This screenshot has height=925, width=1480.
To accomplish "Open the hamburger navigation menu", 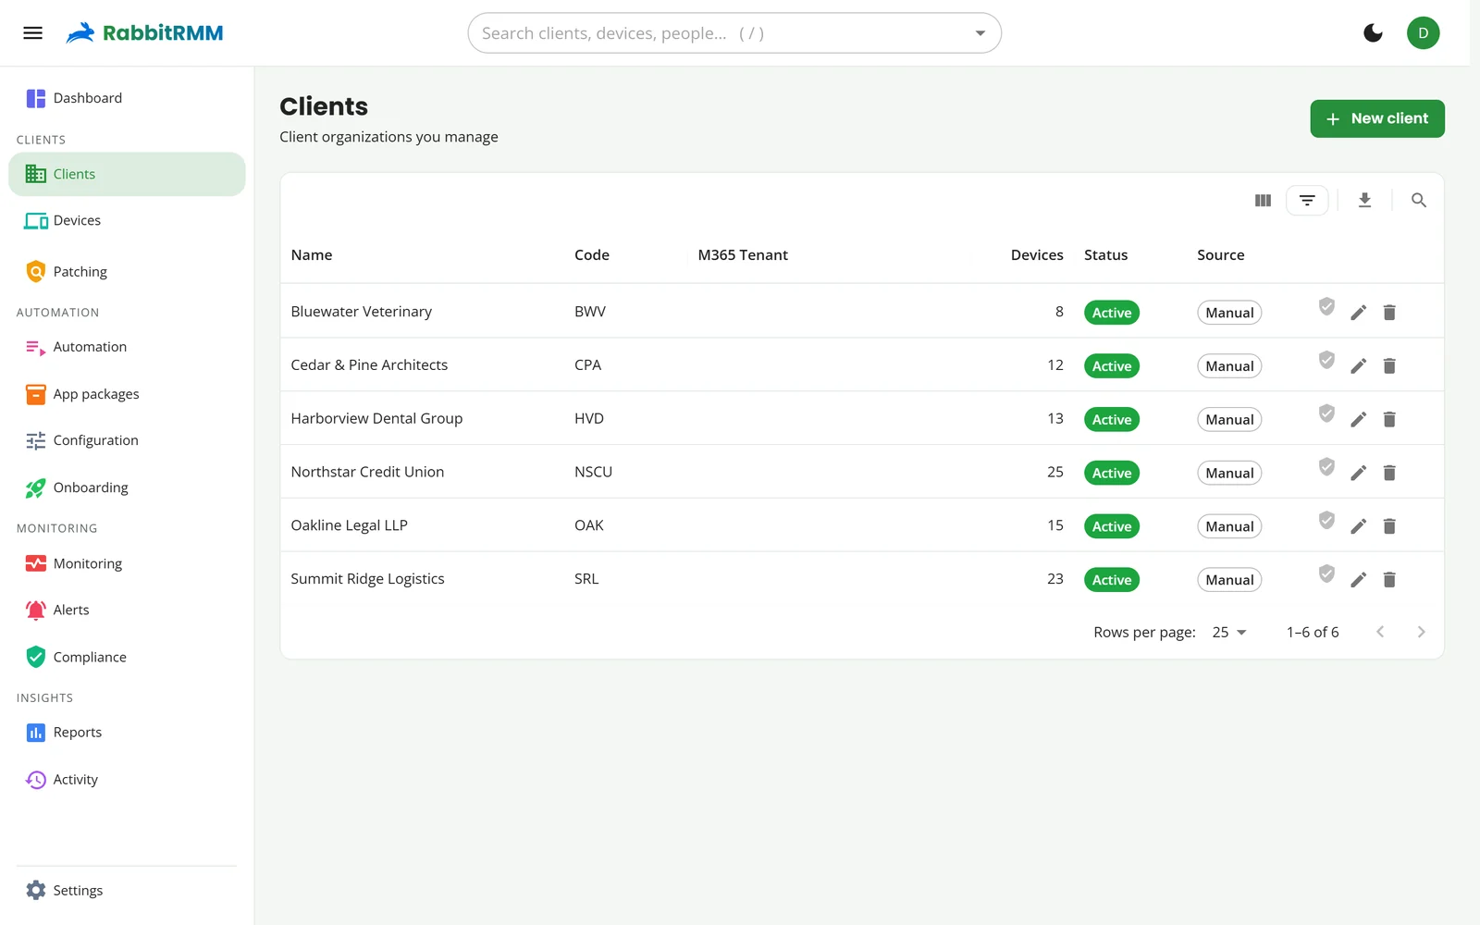I will pos(33,33).
